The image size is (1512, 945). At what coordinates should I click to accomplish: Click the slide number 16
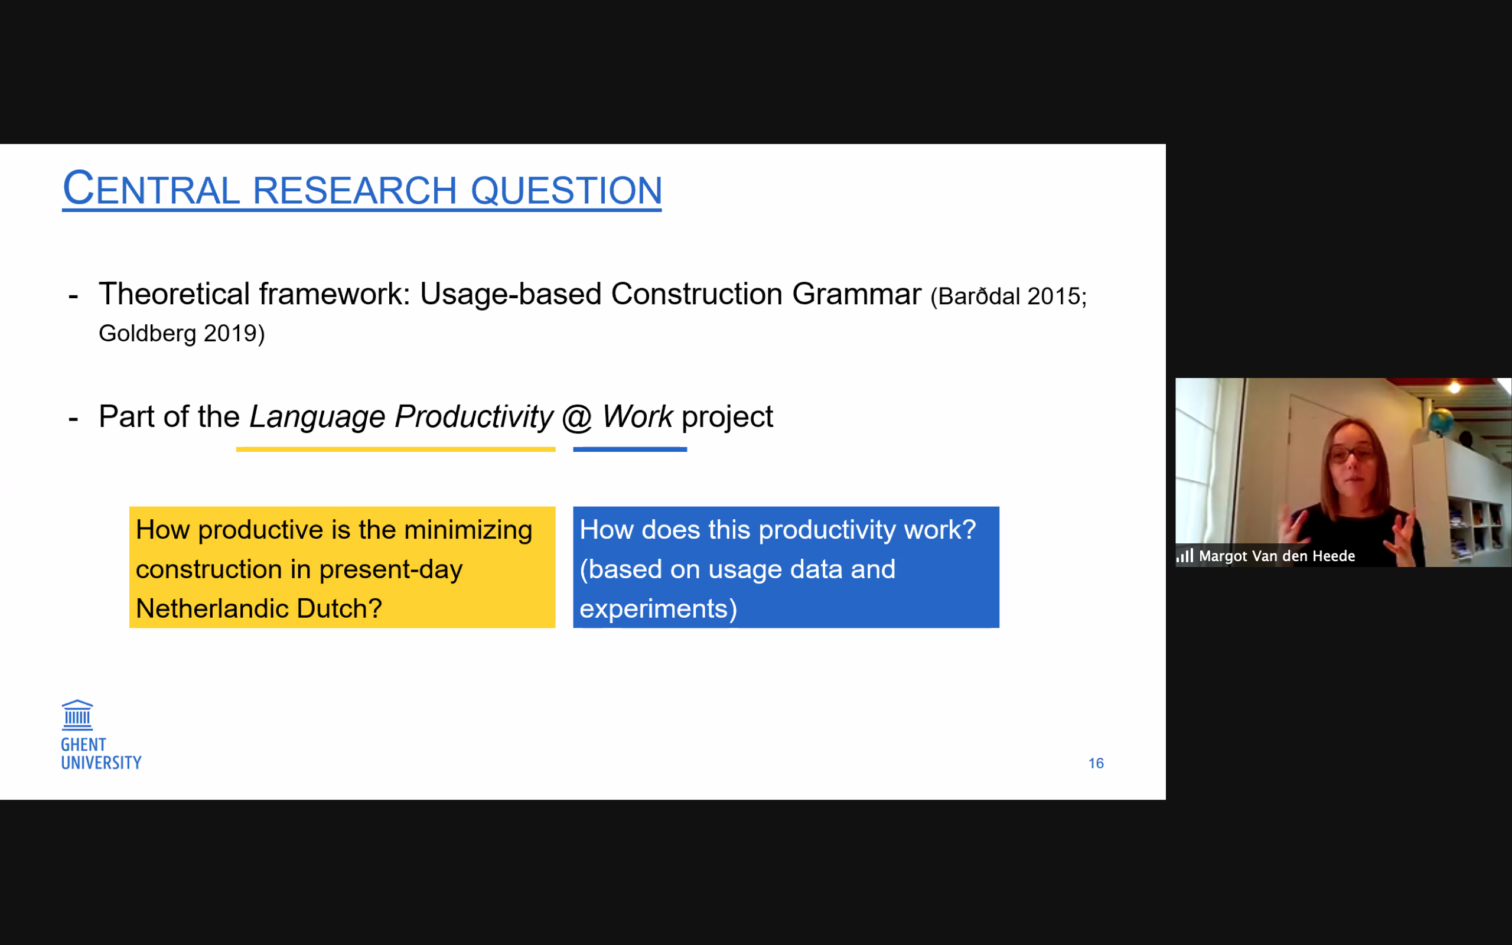[1096, 763]
